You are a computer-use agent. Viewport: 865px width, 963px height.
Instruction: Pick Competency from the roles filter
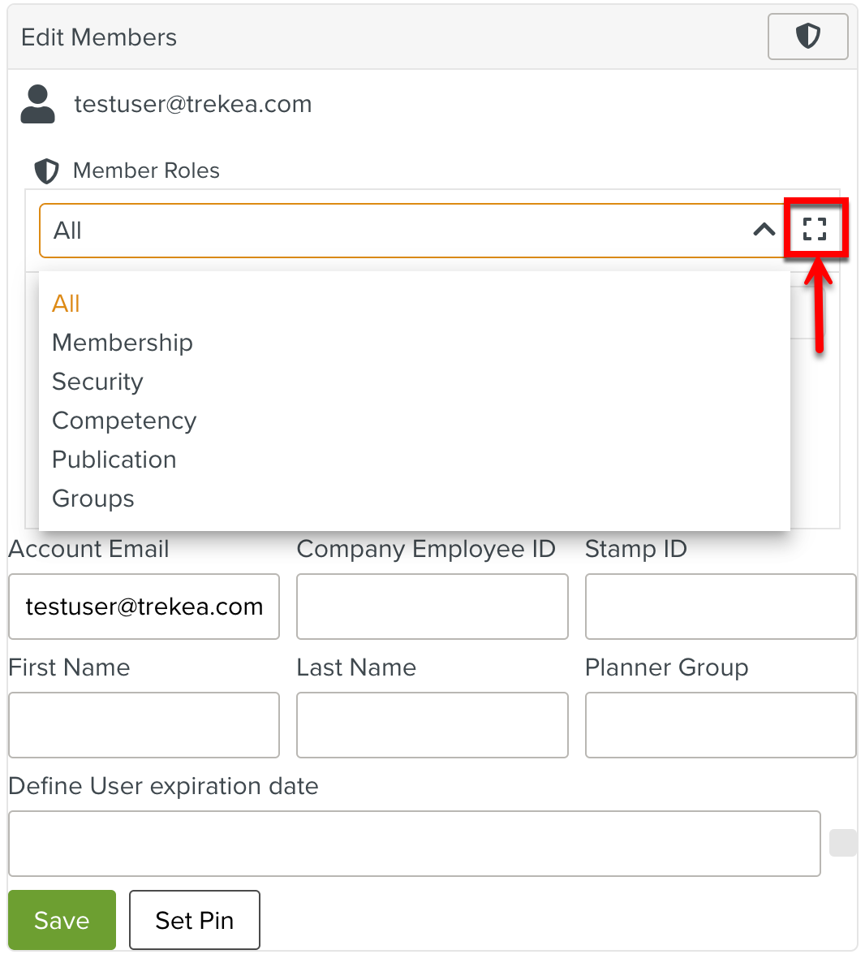coord(124,421)
